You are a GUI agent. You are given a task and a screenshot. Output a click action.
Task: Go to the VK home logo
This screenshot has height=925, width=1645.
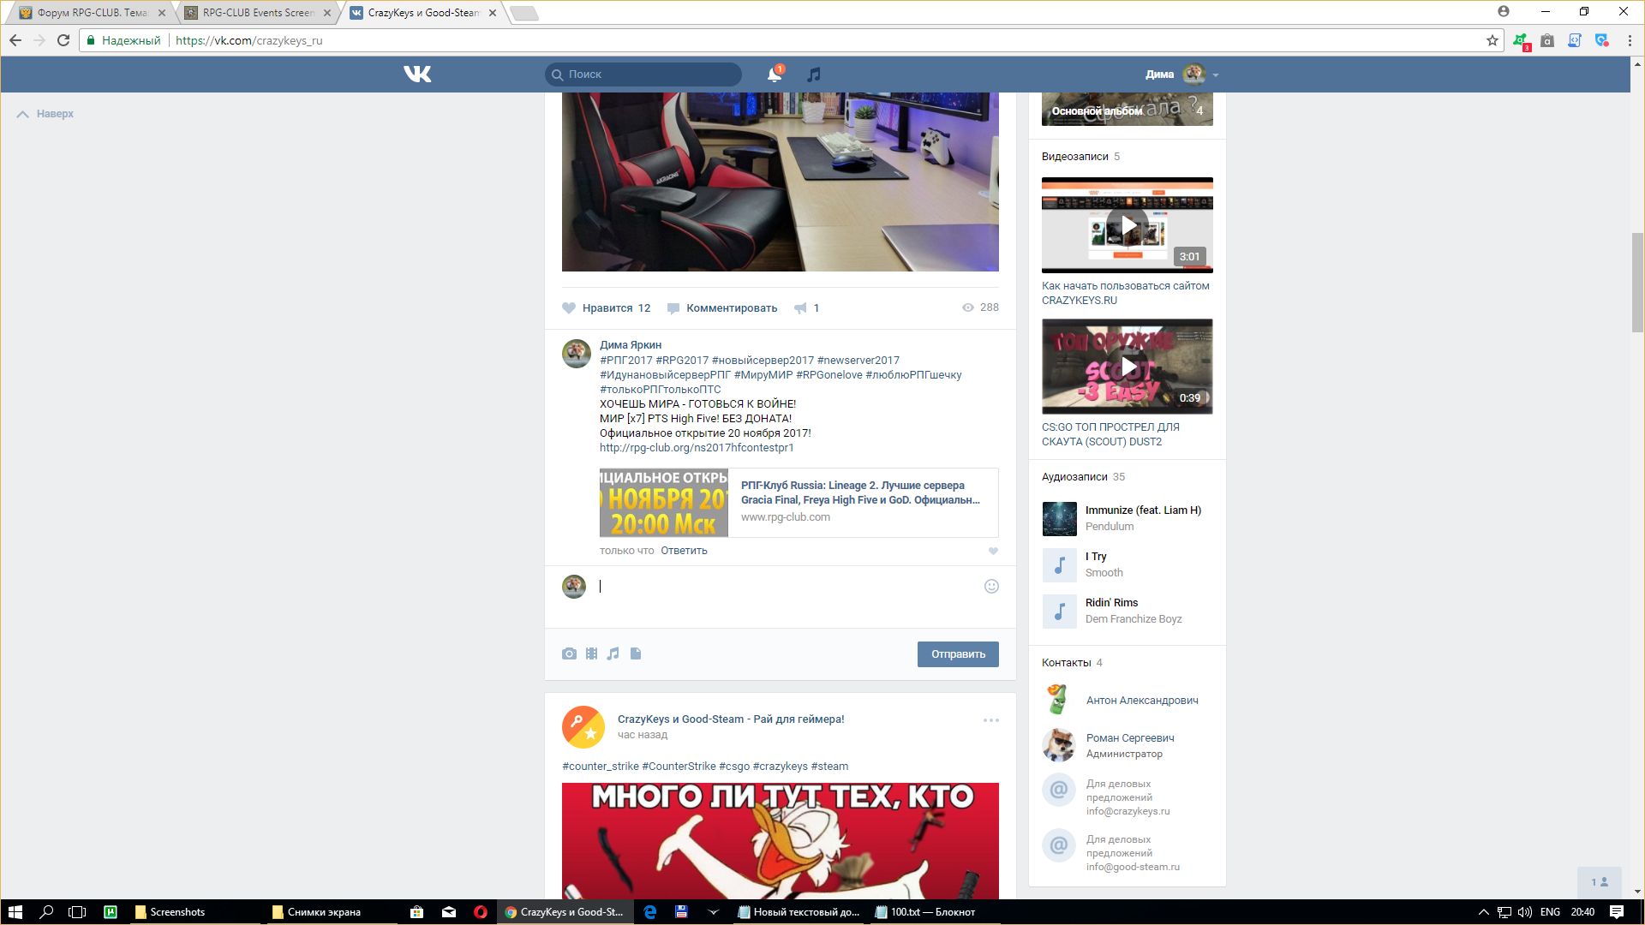pyautogui.click(x=417, y=75)
